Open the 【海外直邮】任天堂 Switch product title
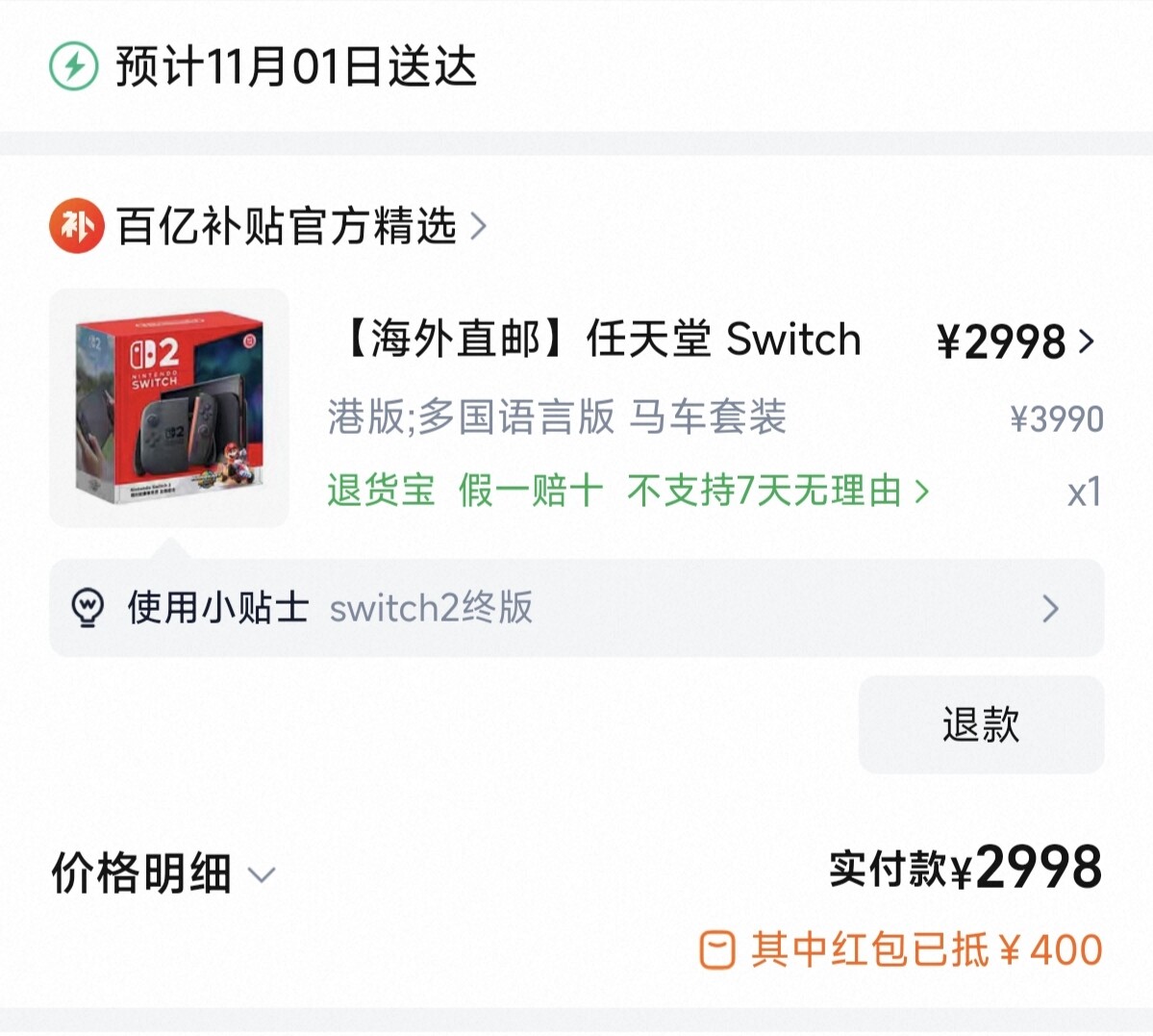The image size is (1153, 1036). tap(602, 340)
